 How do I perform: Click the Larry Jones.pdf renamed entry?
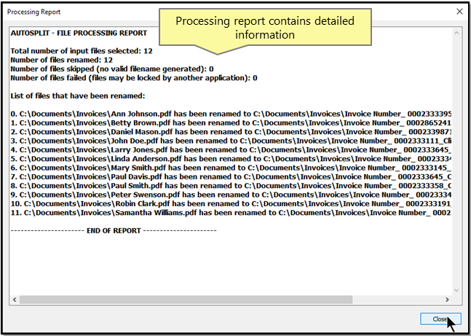[231, 150]
